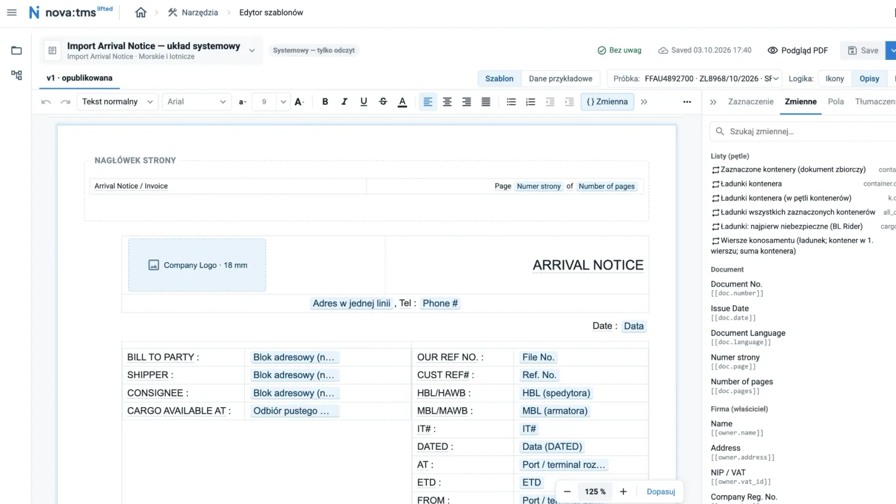896x504 pixels.
Task: Apply italic formatting
Action: pyautogui.click(x=344, y=101)
